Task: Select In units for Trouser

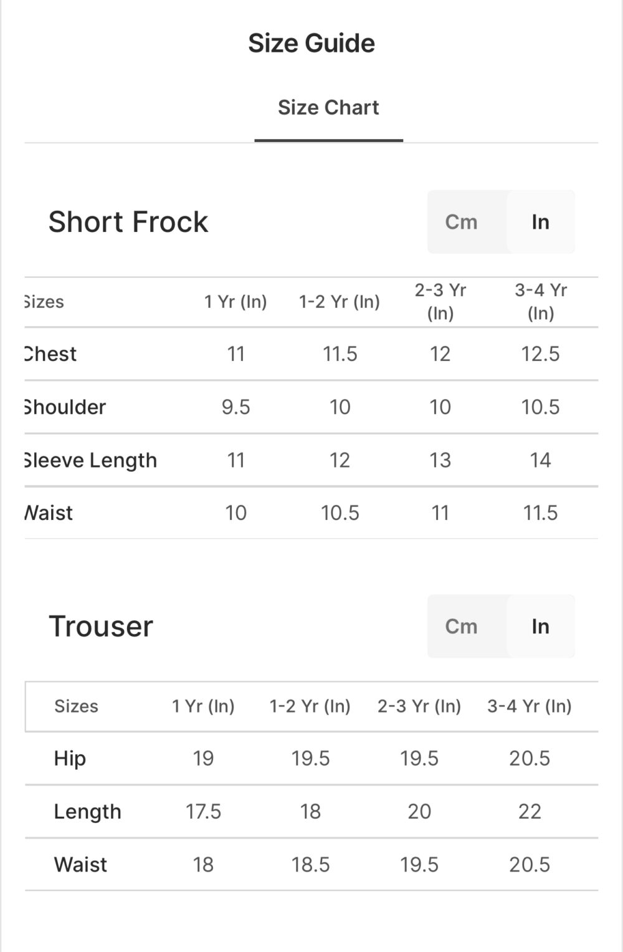Action: (x=540, y=627)
